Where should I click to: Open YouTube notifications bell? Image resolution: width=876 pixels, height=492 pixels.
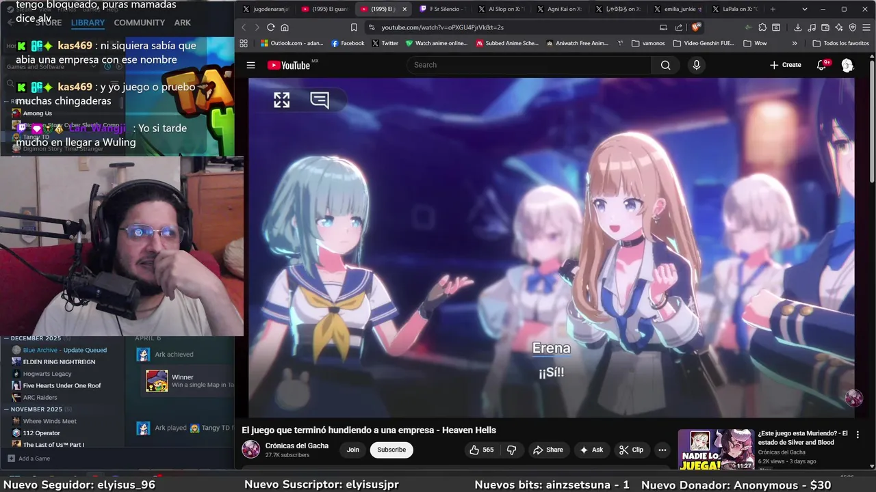coord(822,65)
